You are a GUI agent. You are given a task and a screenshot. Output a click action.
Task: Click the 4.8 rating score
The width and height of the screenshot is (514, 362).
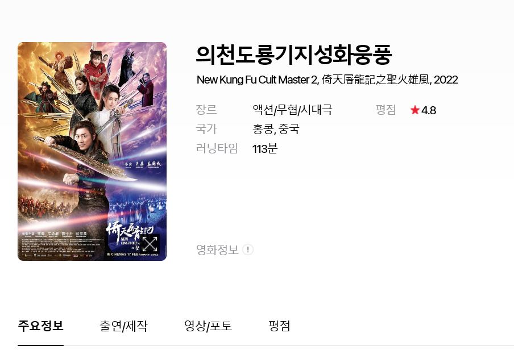(429, 110)
